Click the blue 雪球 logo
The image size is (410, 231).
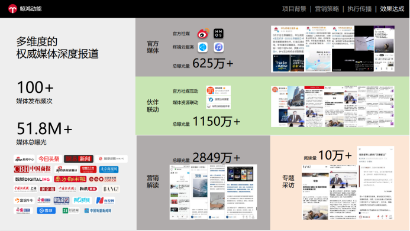(46, 210)
